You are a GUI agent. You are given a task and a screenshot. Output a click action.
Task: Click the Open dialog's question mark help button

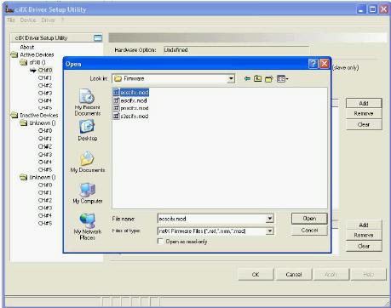[x=313, y=64]
